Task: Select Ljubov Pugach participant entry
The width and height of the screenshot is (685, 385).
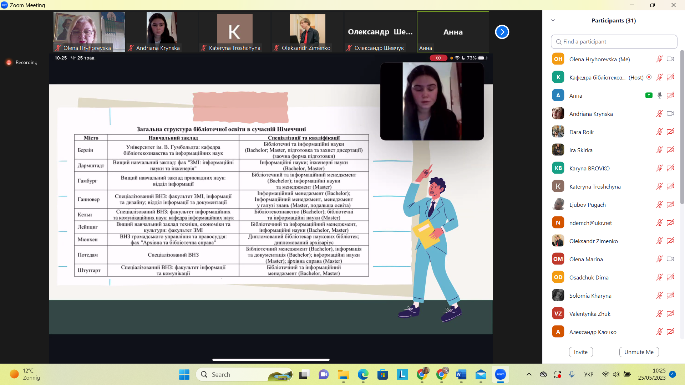Action: [x=587, y=205]
